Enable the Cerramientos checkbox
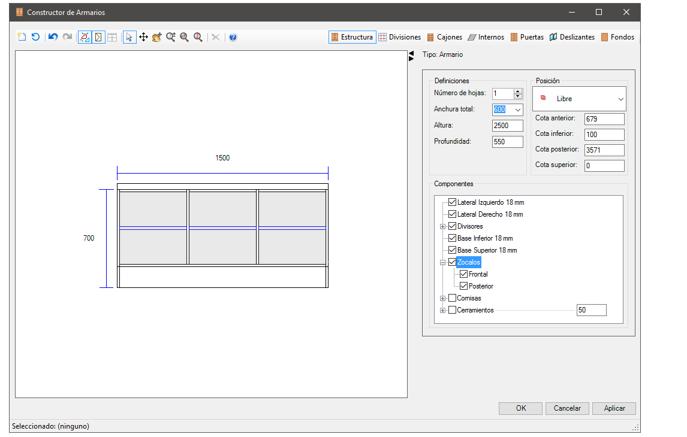 pos(453,309)
